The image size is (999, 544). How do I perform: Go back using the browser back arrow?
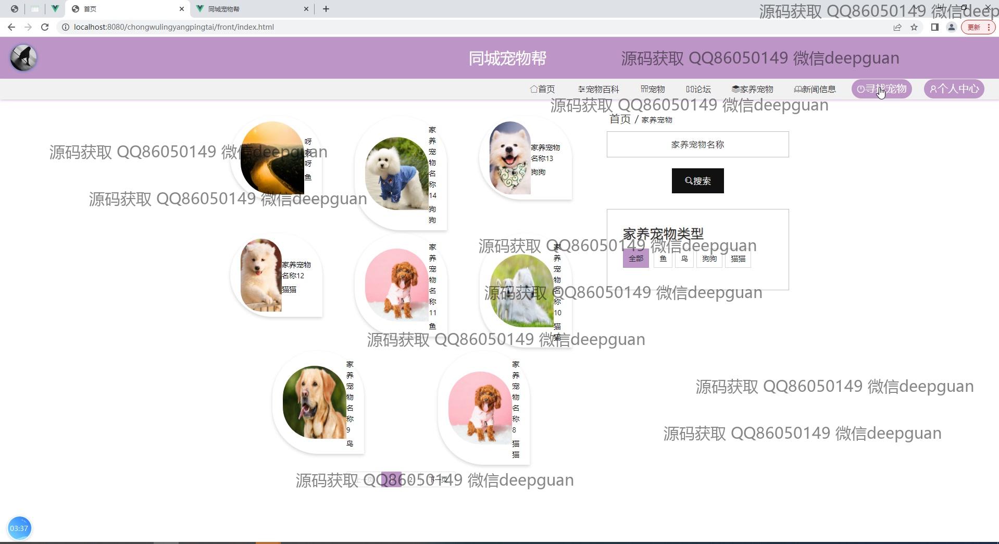[x=11, y=27]
